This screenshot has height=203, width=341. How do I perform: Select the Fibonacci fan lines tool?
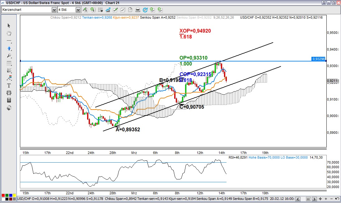(9, 70)
